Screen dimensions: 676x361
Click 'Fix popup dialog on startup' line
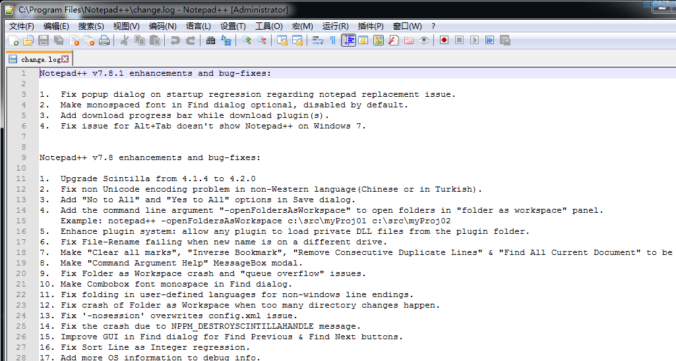pos(247,94)
